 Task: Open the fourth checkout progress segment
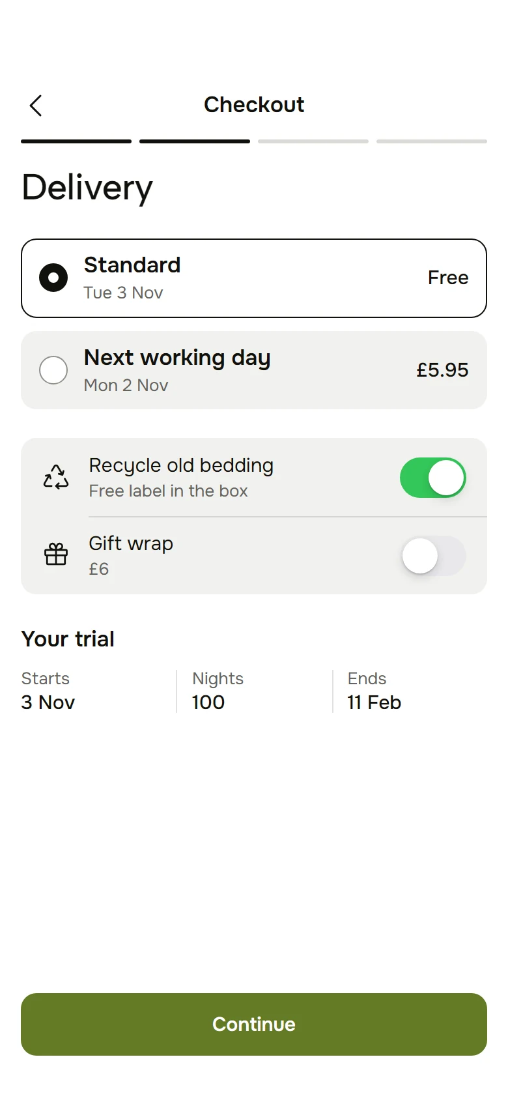click(432, 141)
